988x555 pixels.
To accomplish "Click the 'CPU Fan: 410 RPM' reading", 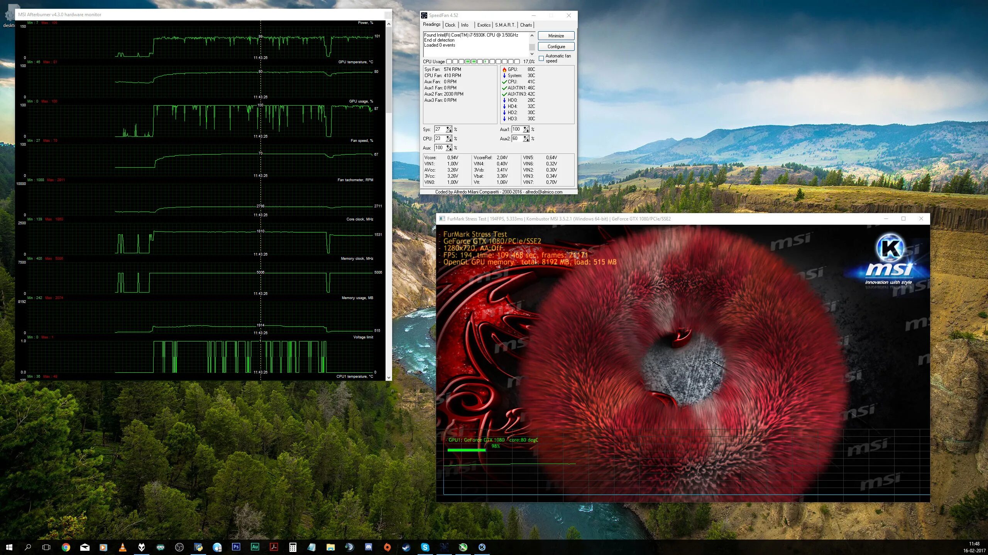I will click(x=443, y=76).
